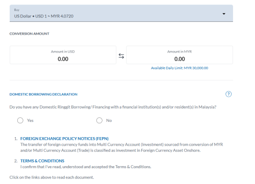Open the US Dollar currency selector

click(x=121, y=13)
